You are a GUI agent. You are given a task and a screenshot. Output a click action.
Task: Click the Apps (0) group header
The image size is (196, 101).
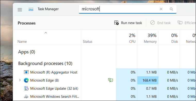[27, 52]
